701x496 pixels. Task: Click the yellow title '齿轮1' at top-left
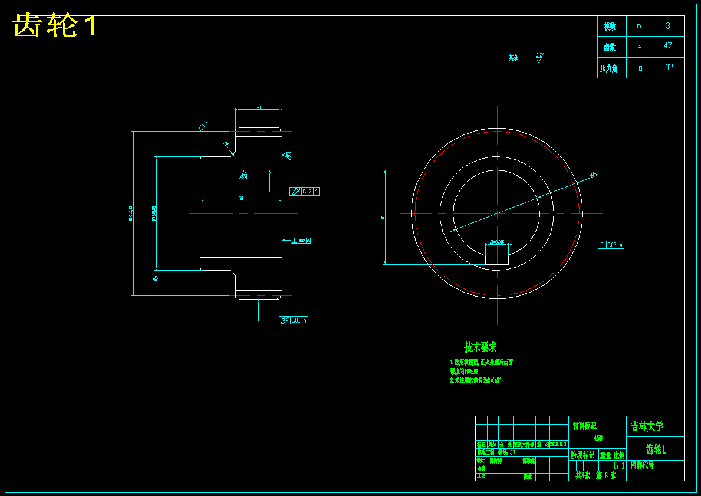pyautogui.click(x=55, y=25)
